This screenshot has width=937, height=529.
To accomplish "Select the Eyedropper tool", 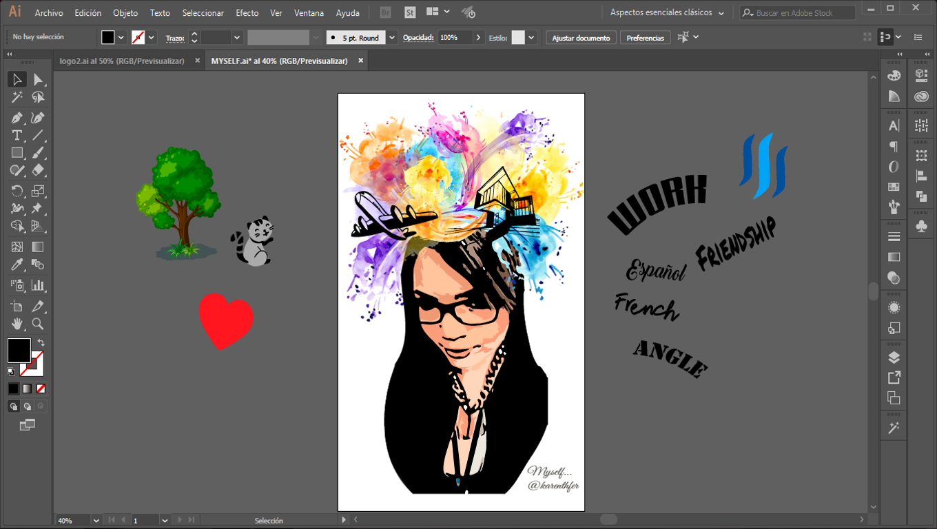I will (17, 264).
